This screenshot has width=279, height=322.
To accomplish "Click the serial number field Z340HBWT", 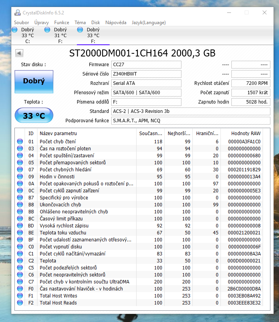I will [146, 74].
